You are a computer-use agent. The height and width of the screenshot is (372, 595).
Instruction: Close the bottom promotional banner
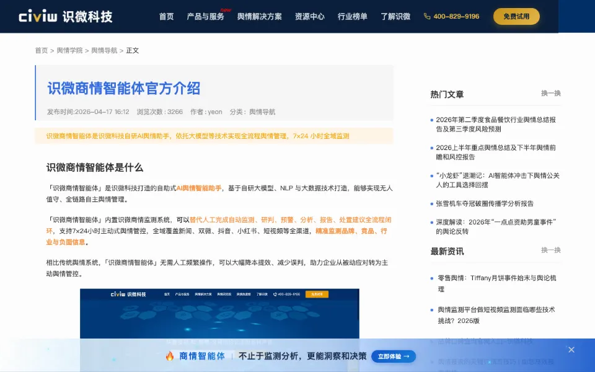point(571,350)
